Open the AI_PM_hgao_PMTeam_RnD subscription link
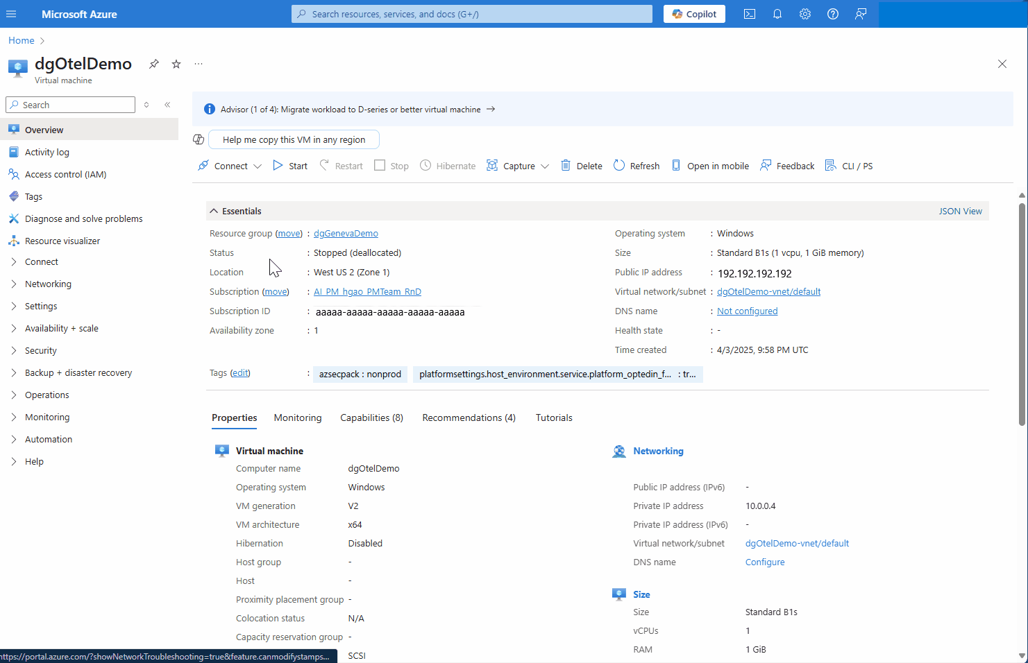This screenshot has height=663, width=1028. pos(367,292)
